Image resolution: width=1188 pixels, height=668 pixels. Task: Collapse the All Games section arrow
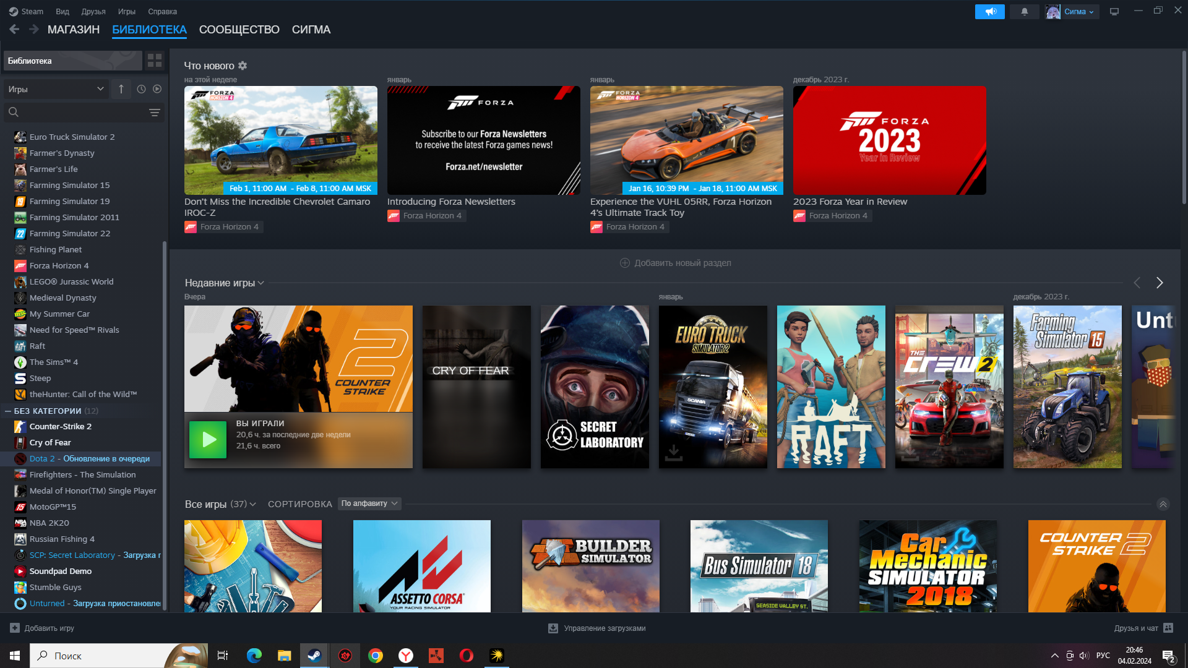[1163, 504]
